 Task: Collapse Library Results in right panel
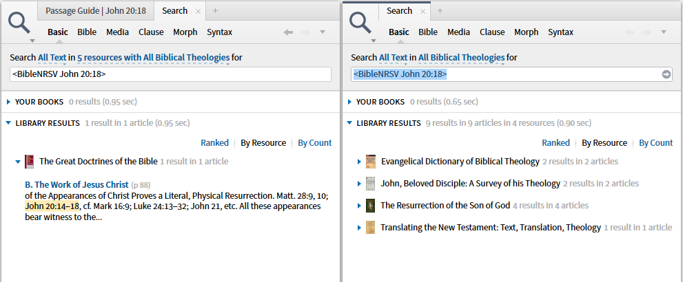click(x=349, y=124)
